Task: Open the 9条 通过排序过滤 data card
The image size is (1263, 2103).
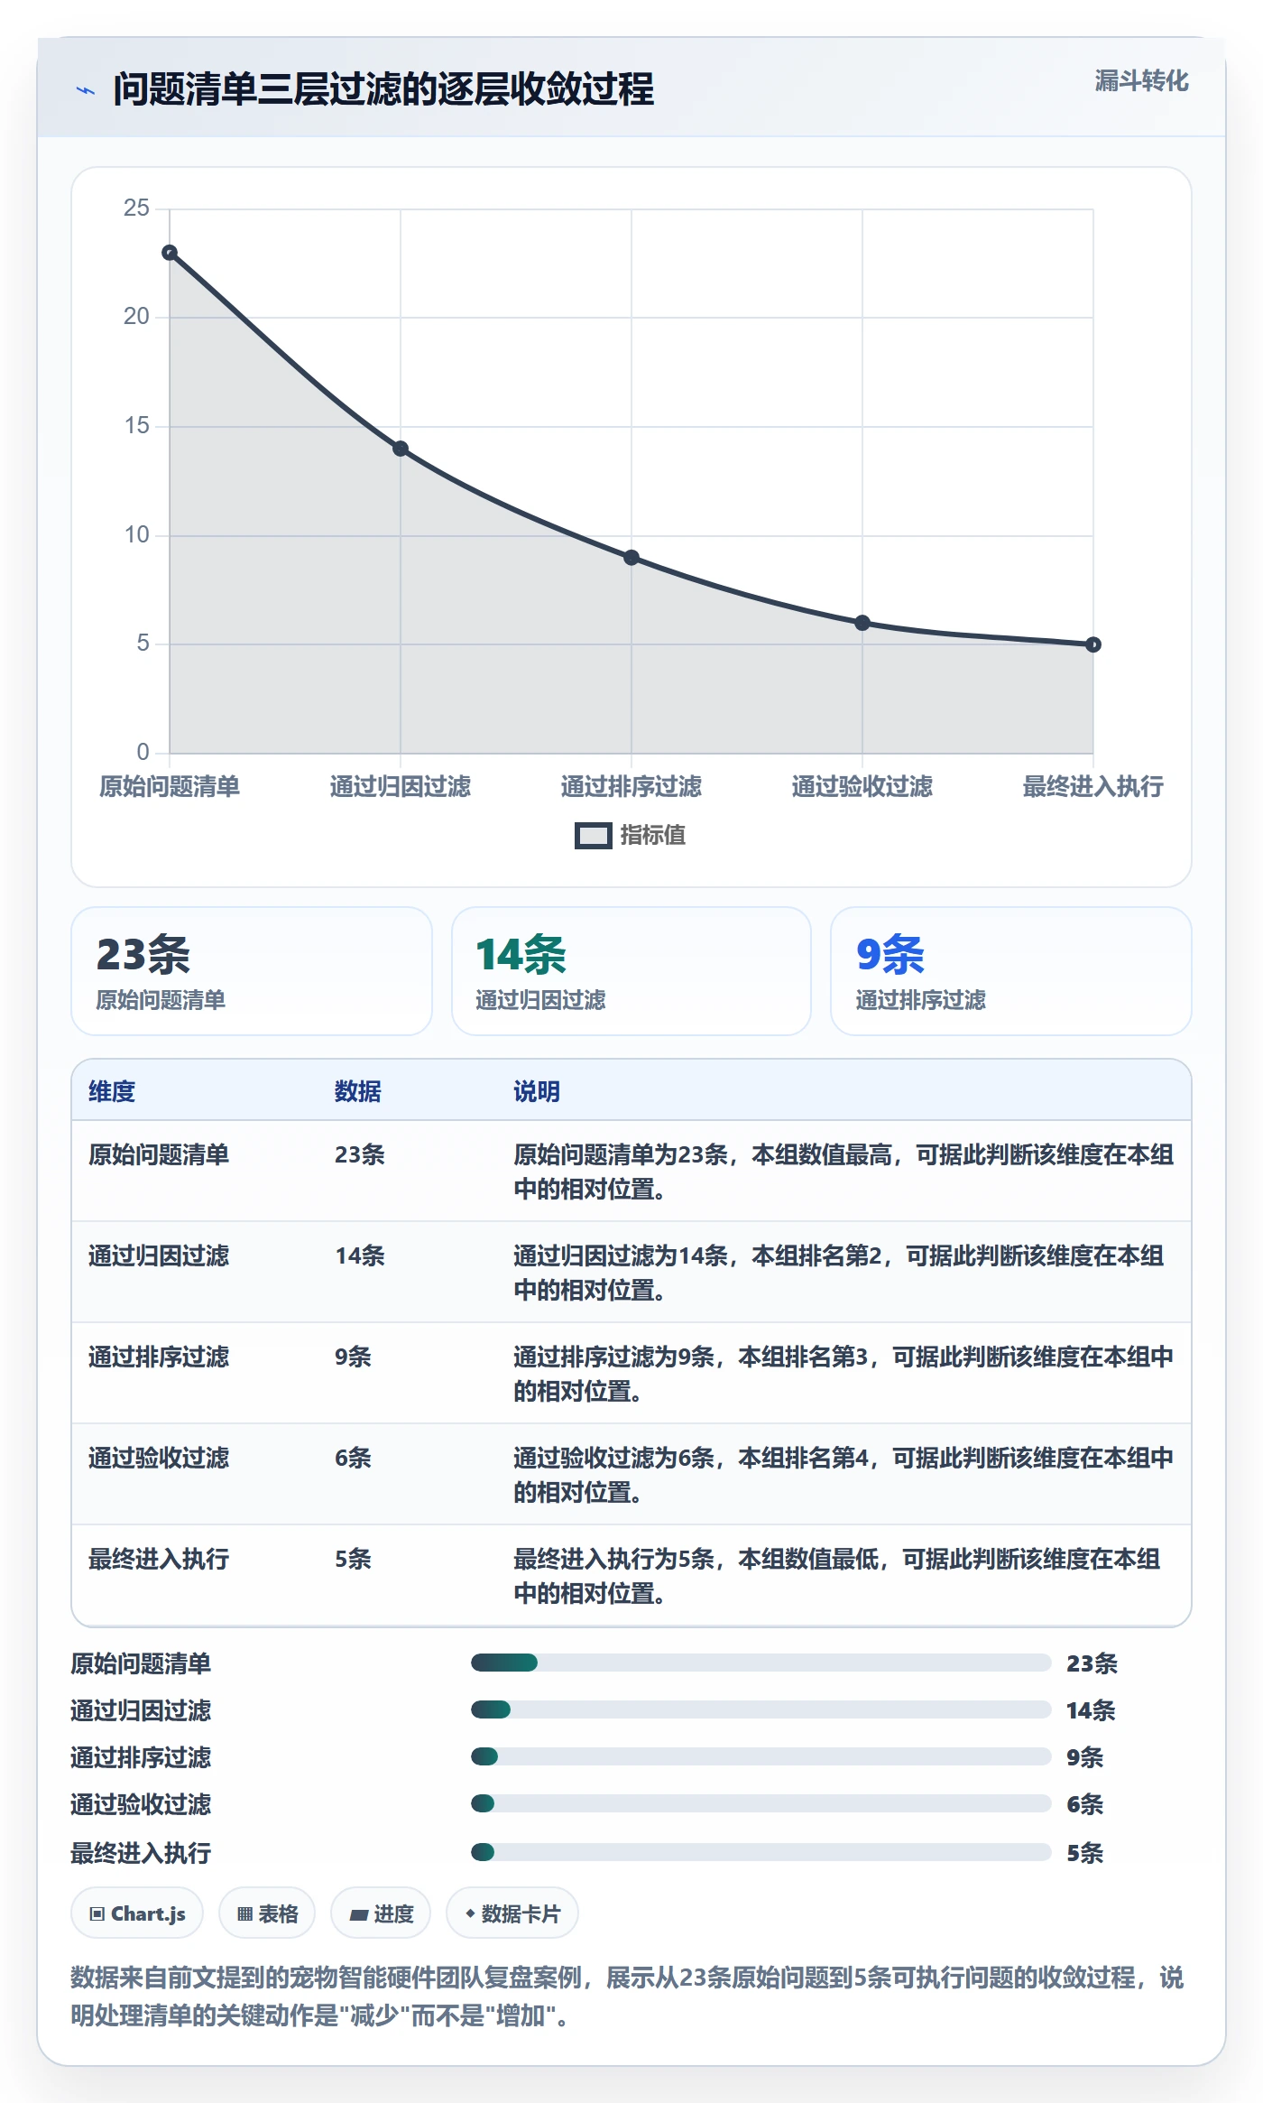Action: [1011, 971]
